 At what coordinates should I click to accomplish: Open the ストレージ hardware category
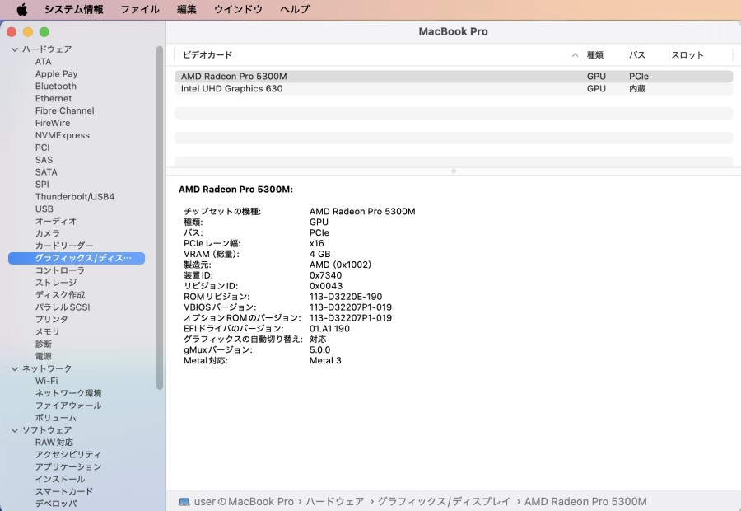pyautogui.click(x=57, y=282)
